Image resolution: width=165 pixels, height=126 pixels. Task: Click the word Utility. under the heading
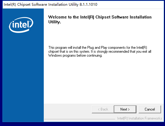point(55,22)
